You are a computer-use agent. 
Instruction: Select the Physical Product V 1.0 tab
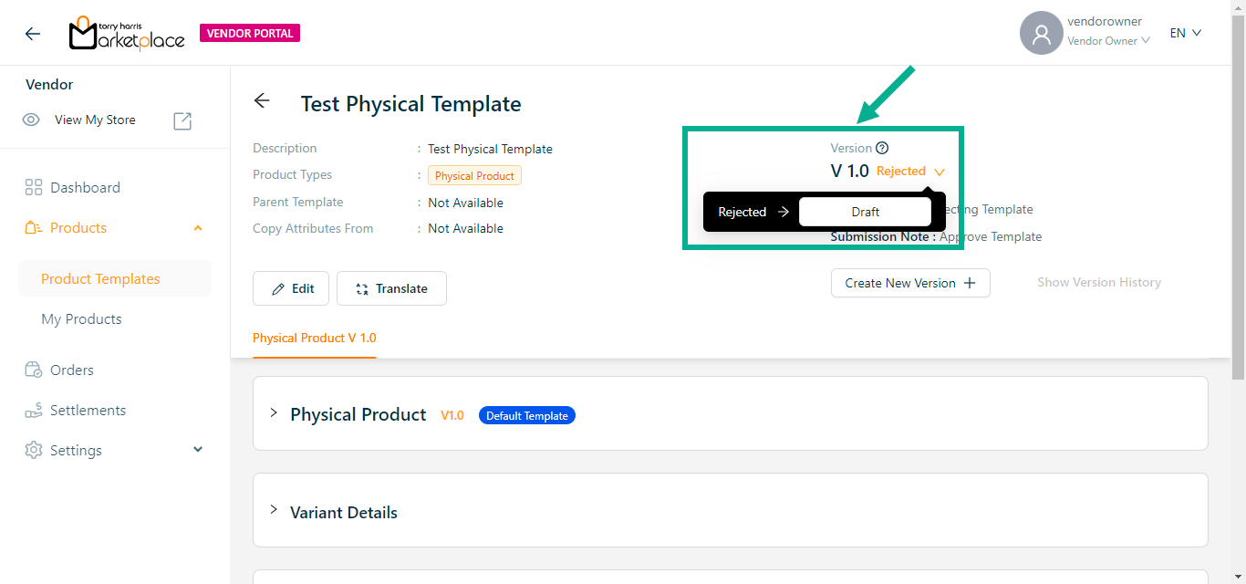tap(315, 338)
